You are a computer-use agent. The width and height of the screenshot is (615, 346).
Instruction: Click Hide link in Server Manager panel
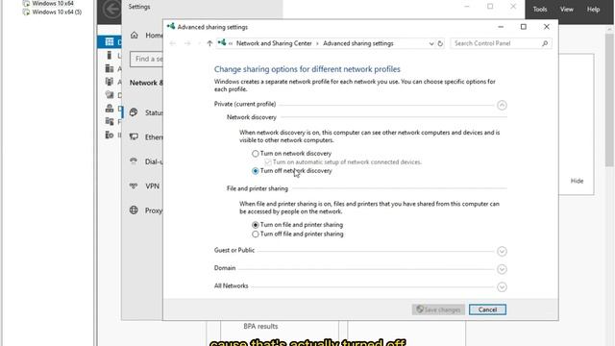577,181
